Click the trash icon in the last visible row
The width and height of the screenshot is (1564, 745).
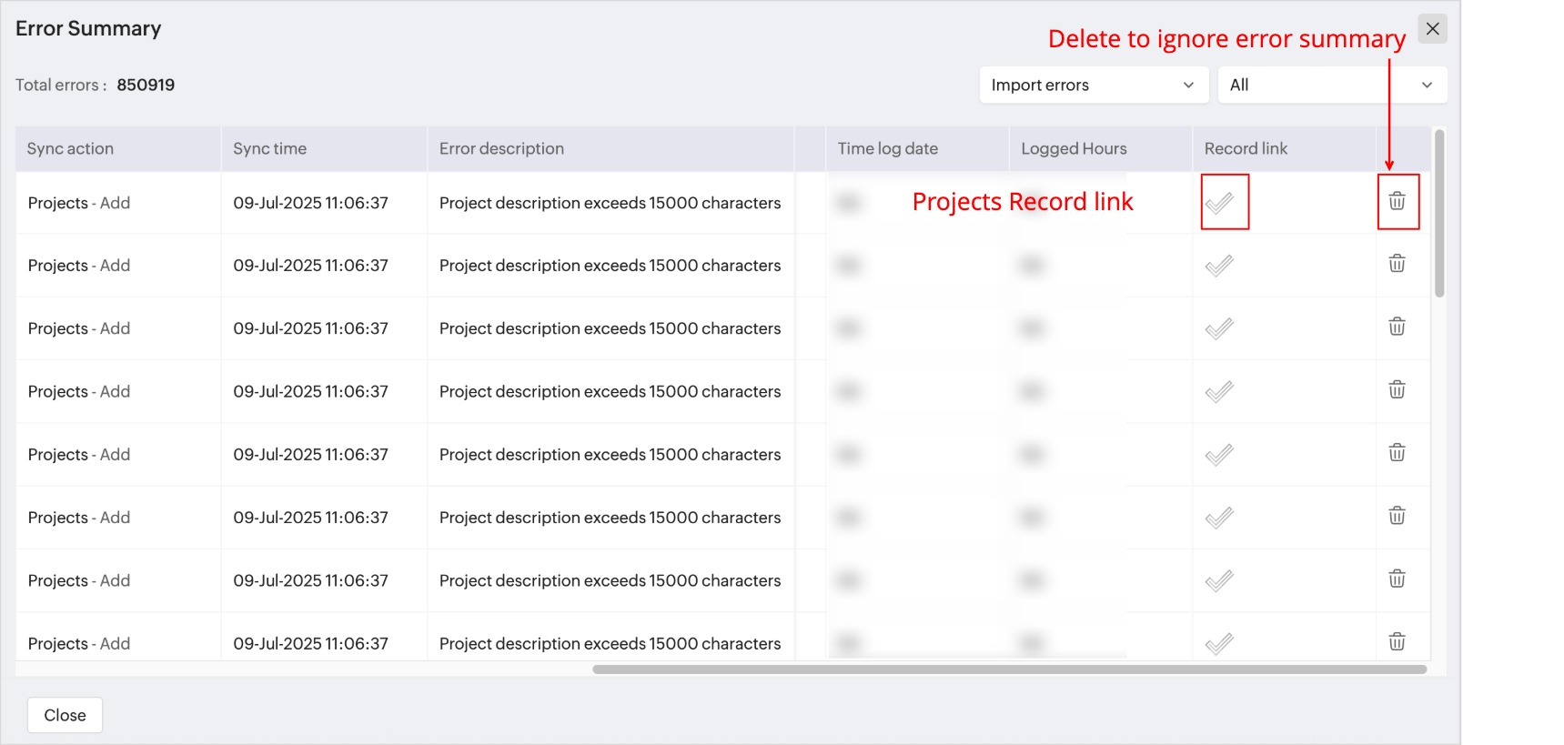tap(1397, 641)
